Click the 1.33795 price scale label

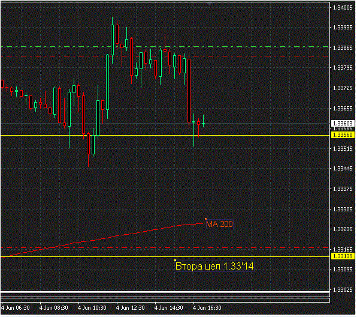pyautogui.click(x=343, y=68)
